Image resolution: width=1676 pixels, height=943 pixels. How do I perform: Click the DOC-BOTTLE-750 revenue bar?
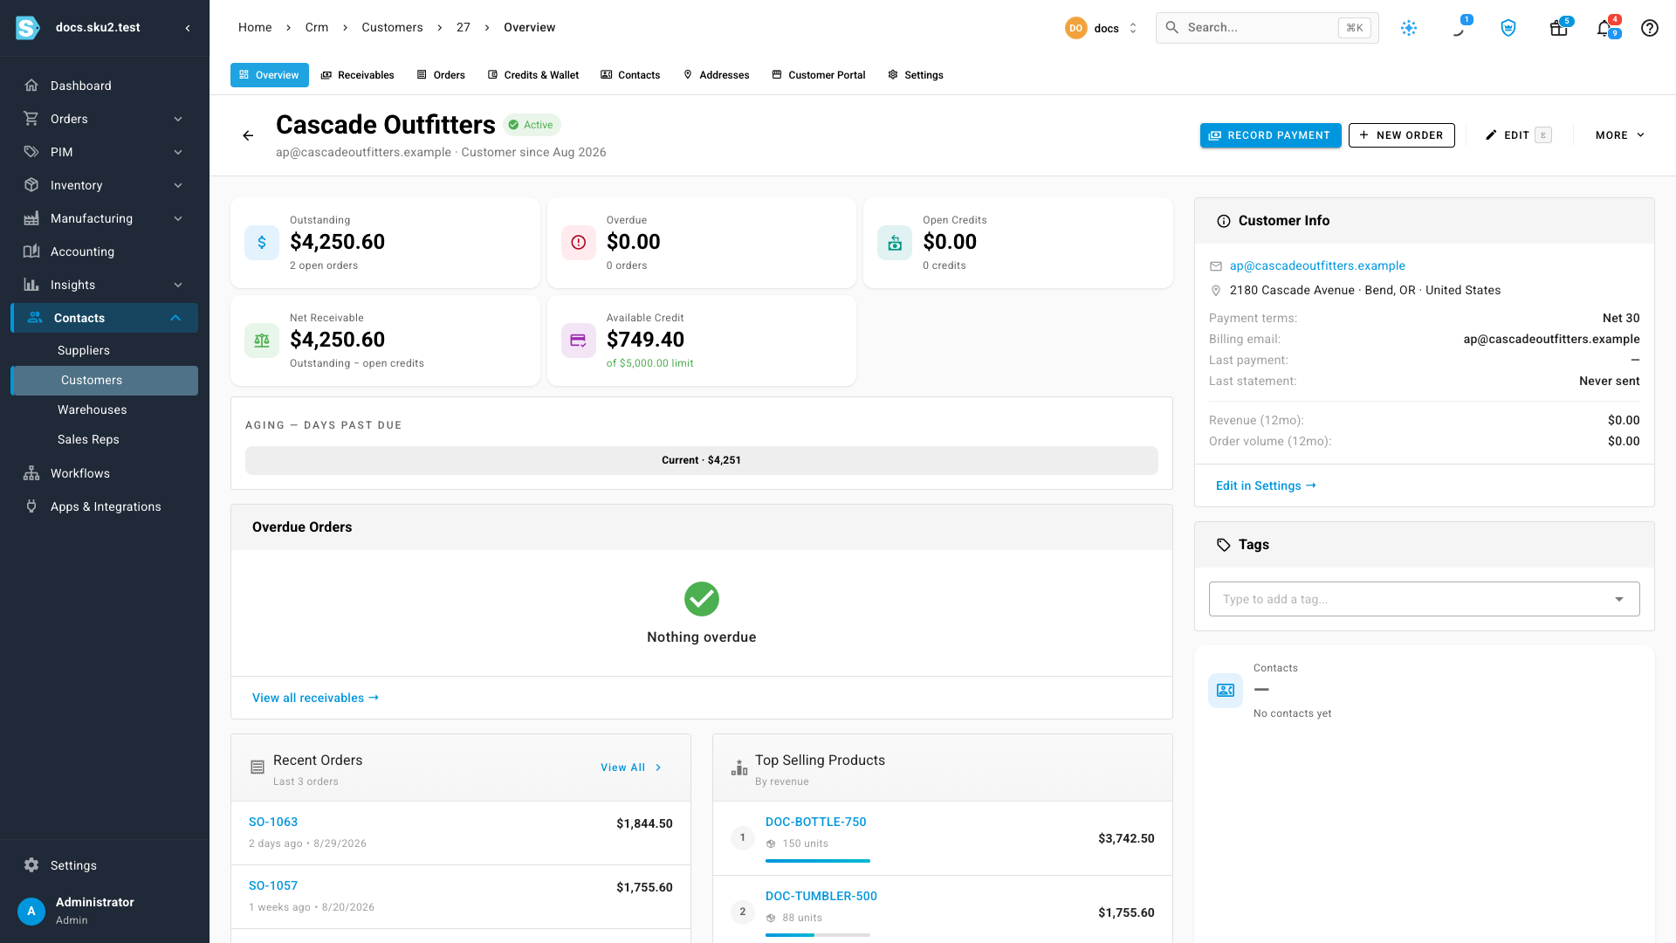818,861
